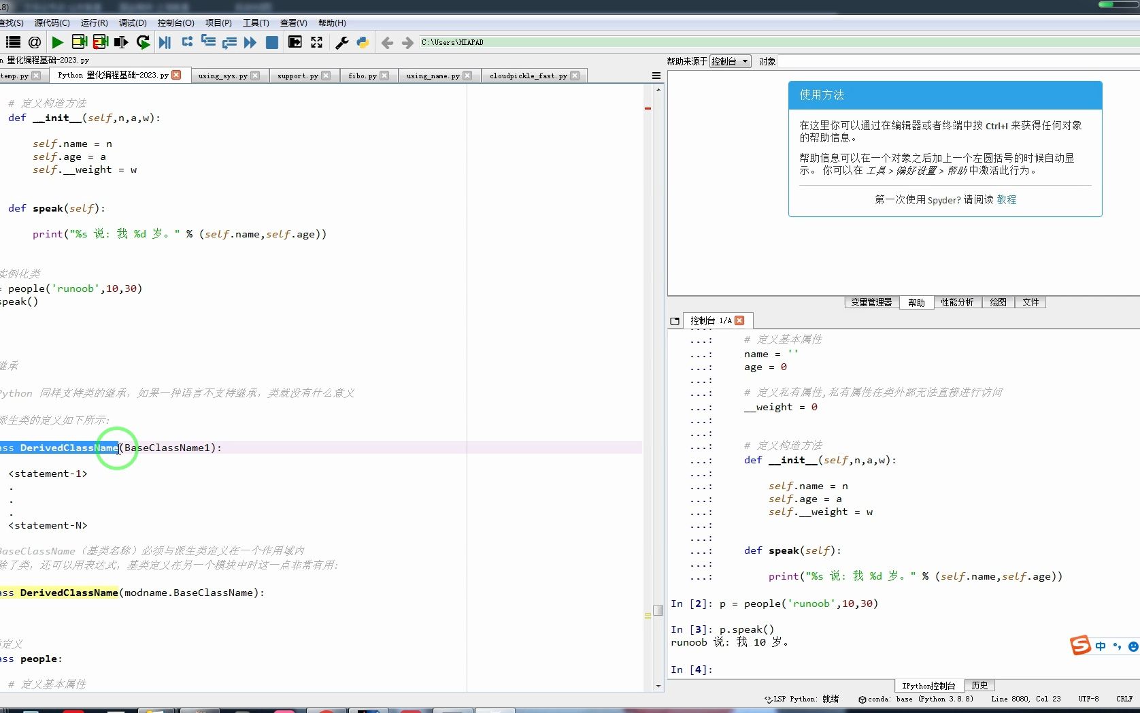Click the LSP Python 就绪 status
This screenshot has width=1140, height=713.
(802, 699)
